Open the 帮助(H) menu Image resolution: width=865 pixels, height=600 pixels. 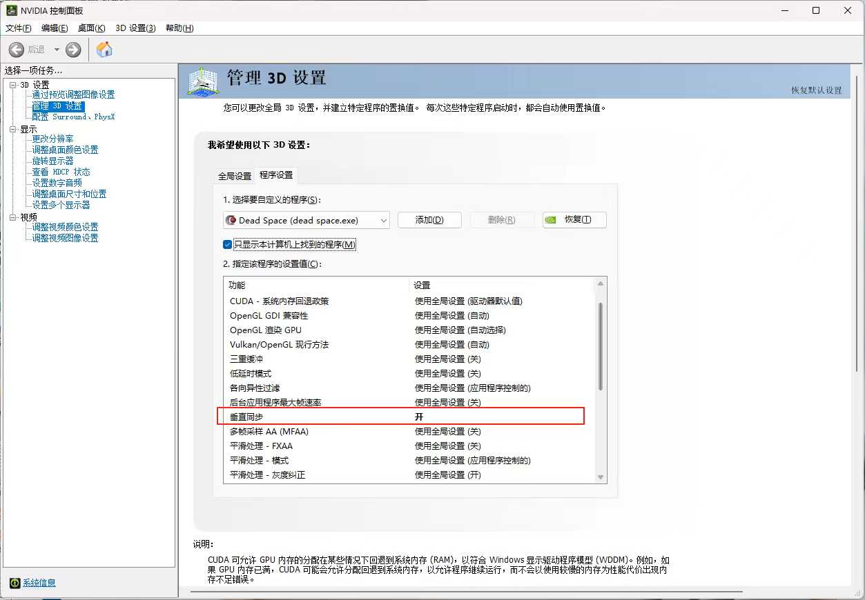[x=179, y=28]
